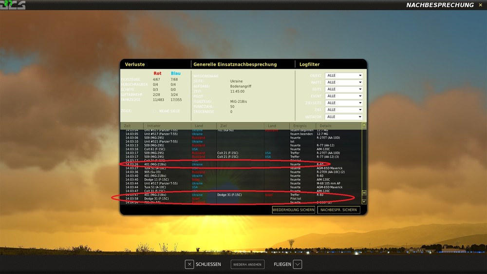Open the ZIELSEITE filter dropdown
The height and width of the screenshot is (274, 487).
tap(343, 103)
